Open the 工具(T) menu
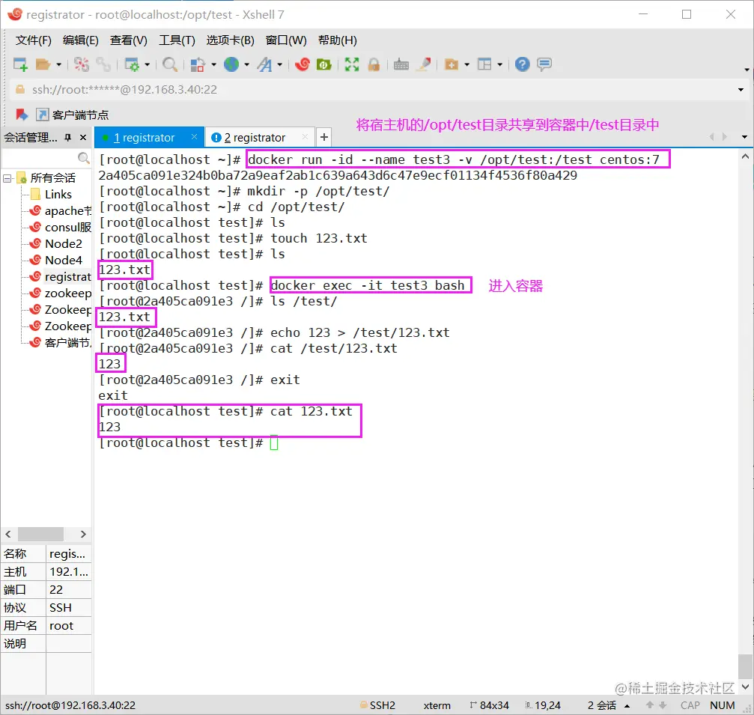Image resolution: width=754 pixels, height=715 pixels. tap(177, 40)
